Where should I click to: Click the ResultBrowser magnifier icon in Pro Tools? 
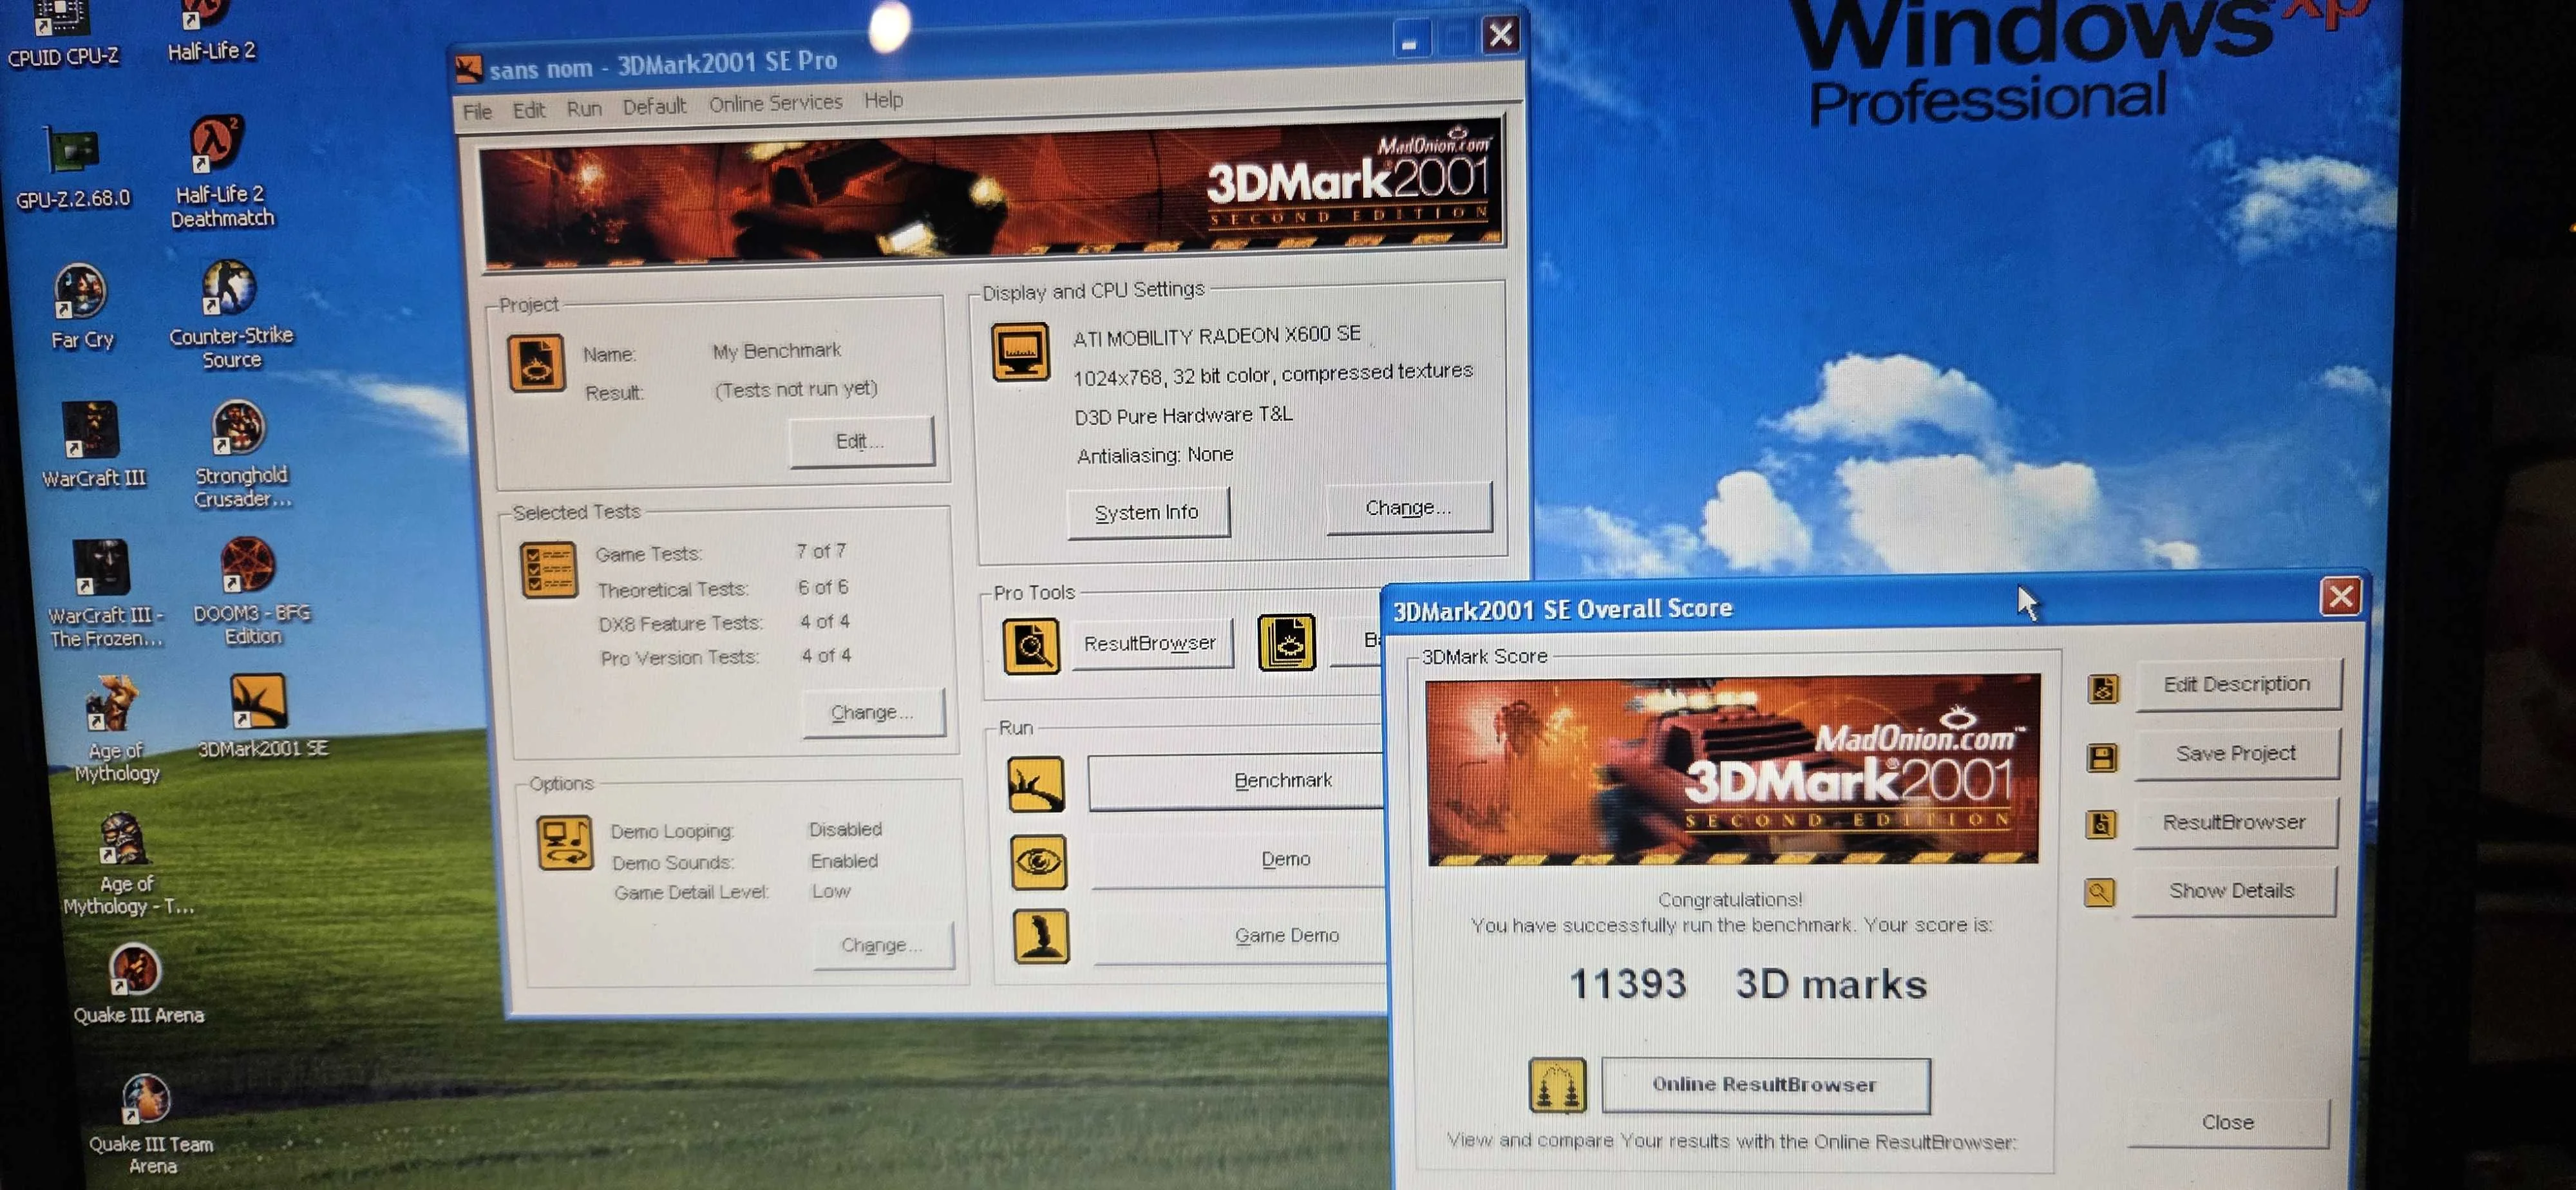1031,646
